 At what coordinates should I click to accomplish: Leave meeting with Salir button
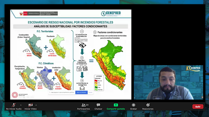coord(198,106)
